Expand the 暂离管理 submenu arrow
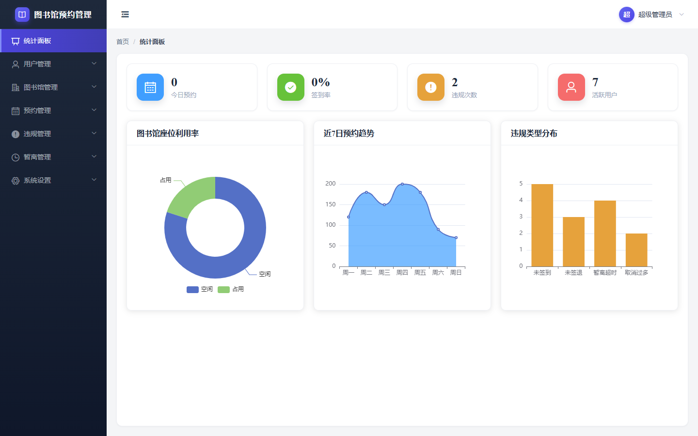Viewport: 698px width, 436px height. [94, 156]
